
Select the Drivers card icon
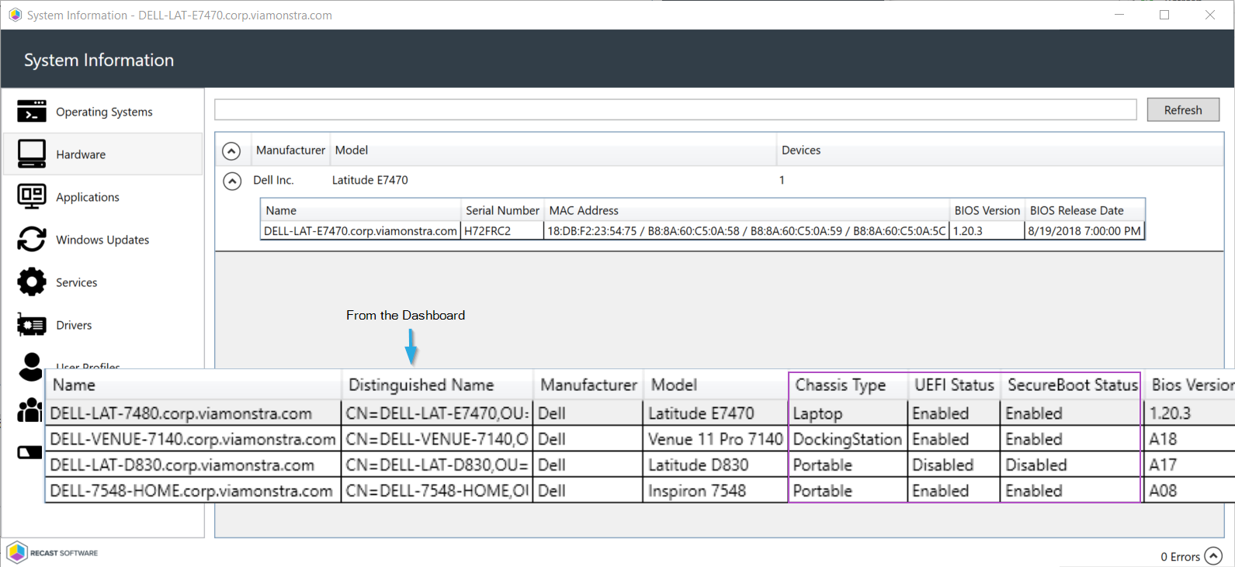point(31,325)
